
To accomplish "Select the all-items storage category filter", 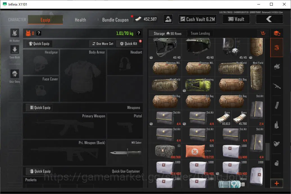I will (x=277, y=48).
